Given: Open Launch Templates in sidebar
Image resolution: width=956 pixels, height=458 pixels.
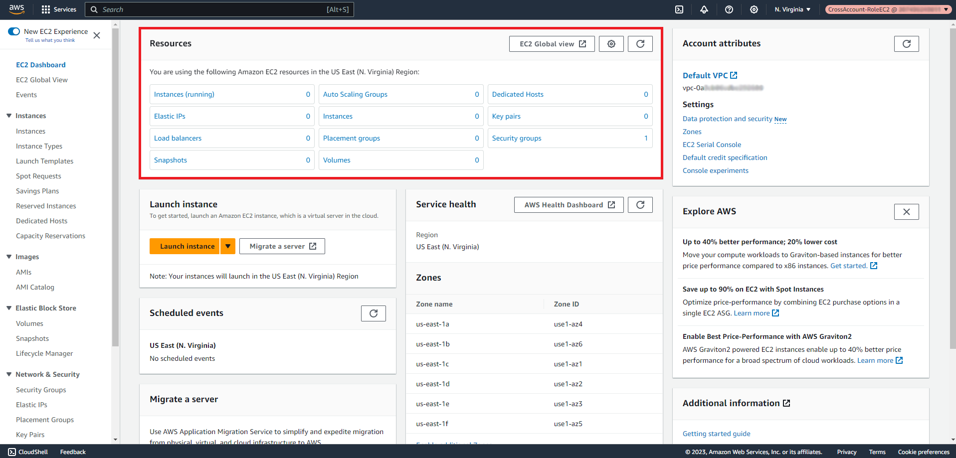Looking at the screenshot, I should (x=44, y=161).
